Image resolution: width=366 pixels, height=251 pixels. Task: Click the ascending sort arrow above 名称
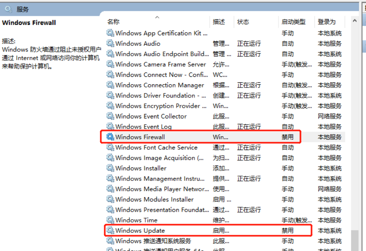pos(157,17)
